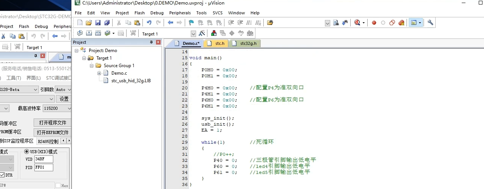Expand the Demo.c tree node
The width and height of the screenshot is (484, 189).
click(99, 73)
